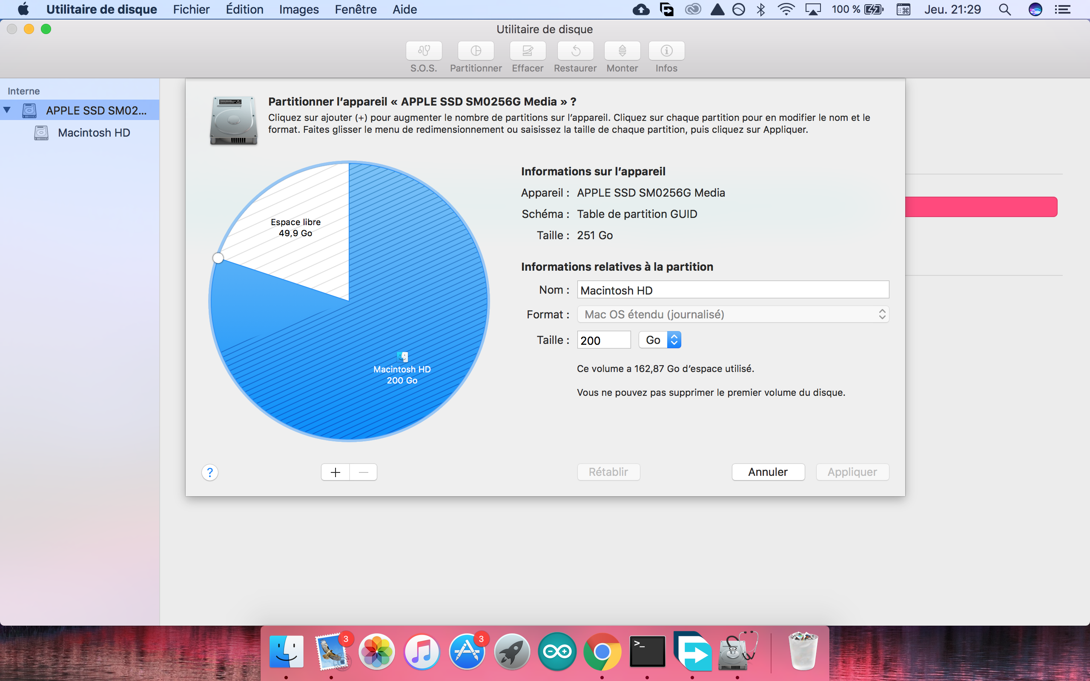Open the Go size unit dropdown
Viewport: 1090px width, 681px height.
(x=660, y=340)
